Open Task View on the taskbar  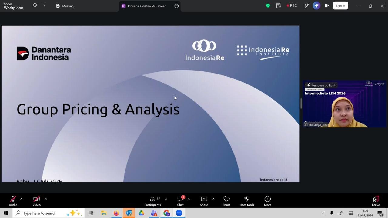91,213
